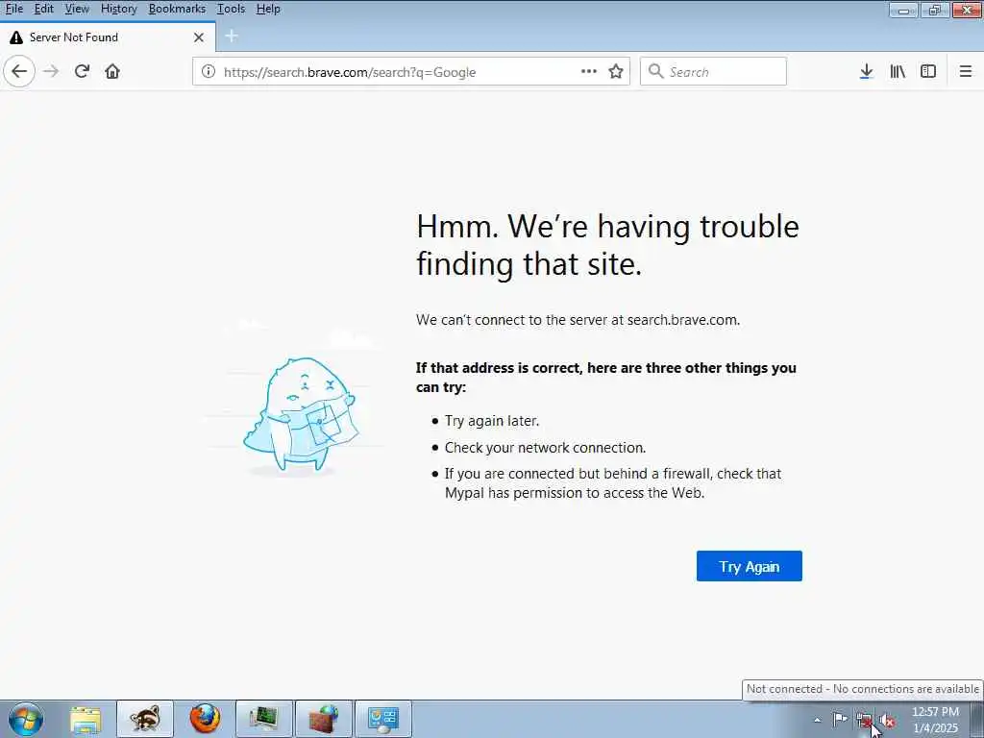Open the home page
This screenshot has width=984, height=738.
click(112, 71)
